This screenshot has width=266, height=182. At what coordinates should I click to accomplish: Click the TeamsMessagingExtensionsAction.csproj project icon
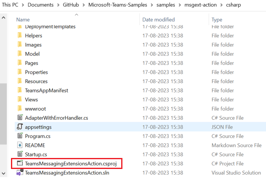20,163
